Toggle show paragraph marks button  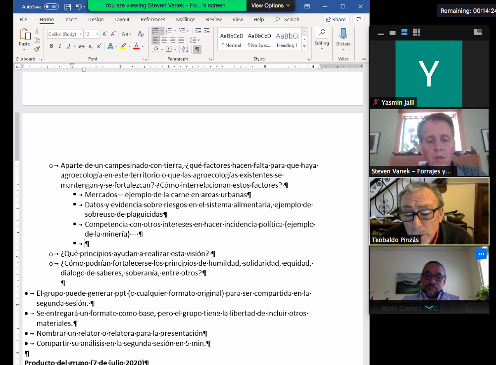click(x=197, y=49)
